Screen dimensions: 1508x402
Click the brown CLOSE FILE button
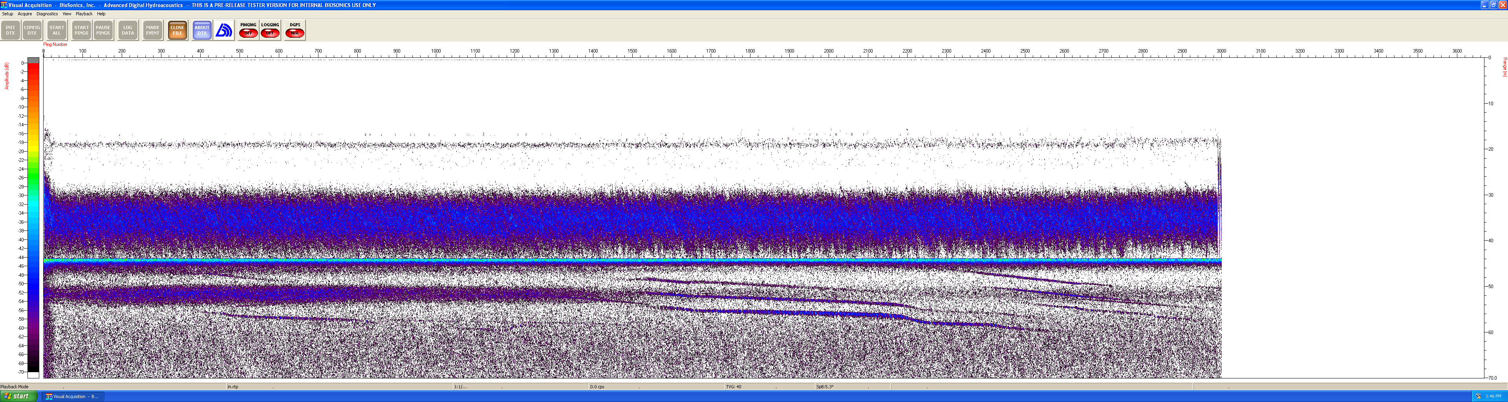pyautogui.click(x=178, y=31)
